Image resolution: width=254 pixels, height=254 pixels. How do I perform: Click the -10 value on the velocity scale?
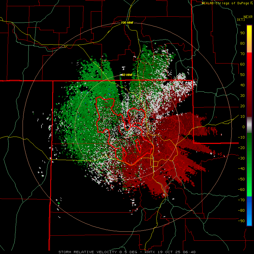tap(241, 137)
